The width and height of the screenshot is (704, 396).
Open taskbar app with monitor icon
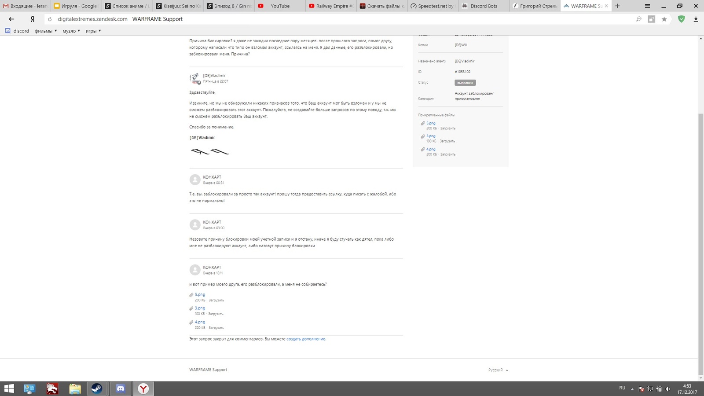click(29, 389)
